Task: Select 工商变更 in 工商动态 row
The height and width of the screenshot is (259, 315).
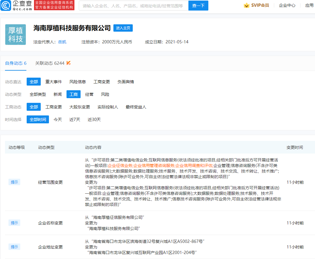Action: (x=54, y=107)
